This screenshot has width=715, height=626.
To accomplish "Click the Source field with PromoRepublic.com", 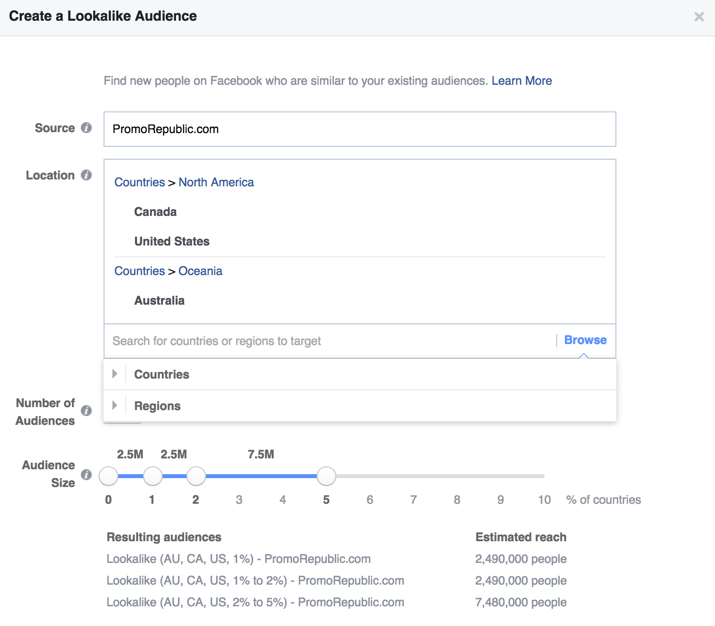I will (x=360, y=129).
